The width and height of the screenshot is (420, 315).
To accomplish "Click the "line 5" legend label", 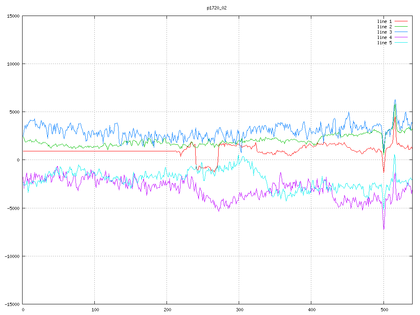I will coord(384,43).
